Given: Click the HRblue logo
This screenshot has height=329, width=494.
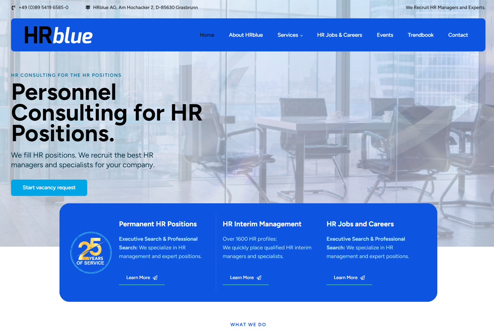Looking at the screenshot, I should tap(58, 35).
